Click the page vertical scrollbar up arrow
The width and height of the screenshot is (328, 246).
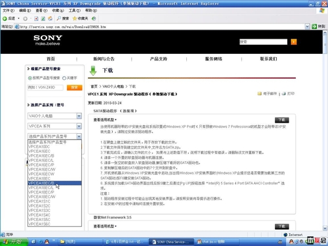point(325,33)
